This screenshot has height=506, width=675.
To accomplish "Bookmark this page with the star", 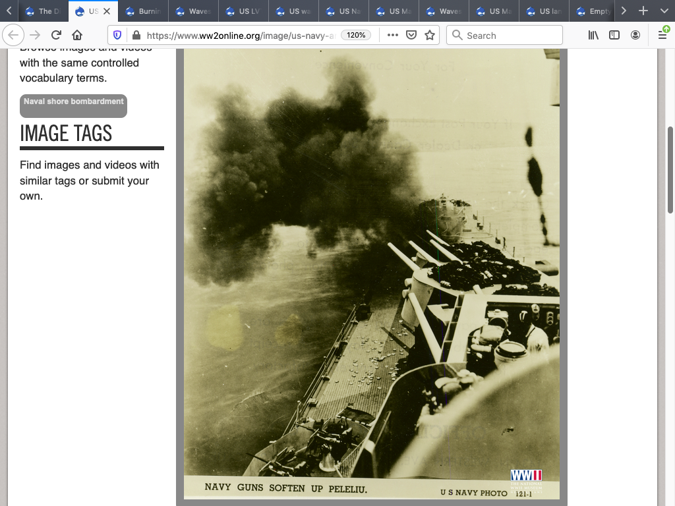I will [x=430, y=36].
